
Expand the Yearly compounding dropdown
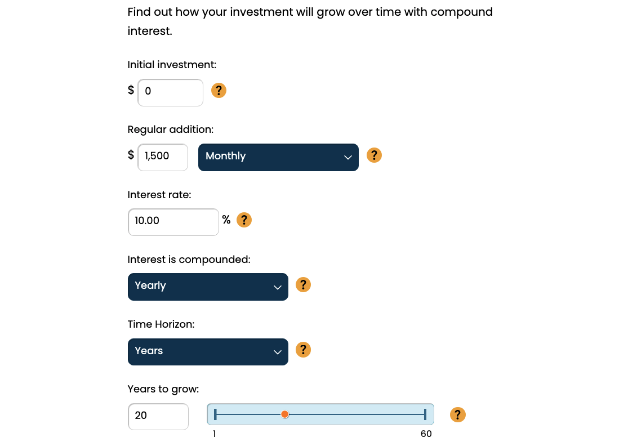pos(208,287)
